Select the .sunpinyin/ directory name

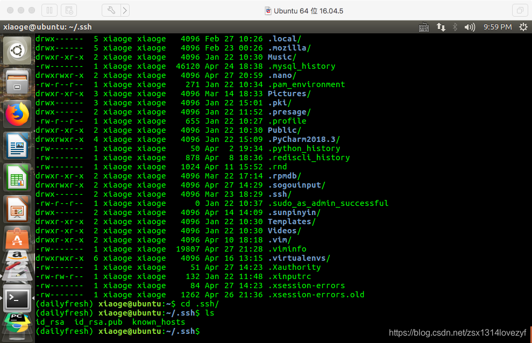point(294,212)
